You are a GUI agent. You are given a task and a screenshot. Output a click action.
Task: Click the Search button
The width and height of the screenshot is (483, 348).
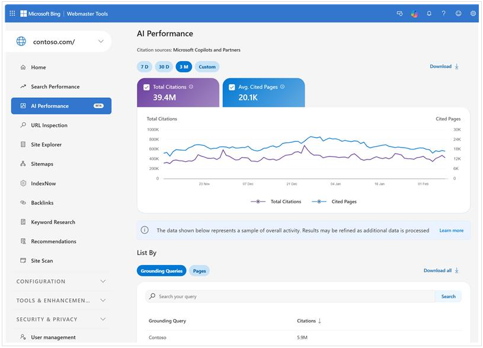pyautogui.click(x=448, y=296)
